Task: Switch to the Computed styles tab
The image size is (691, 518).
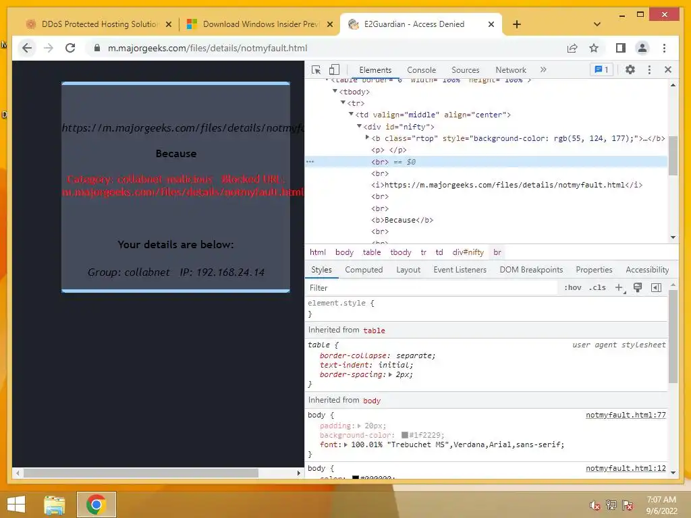Action: (364, 270)
